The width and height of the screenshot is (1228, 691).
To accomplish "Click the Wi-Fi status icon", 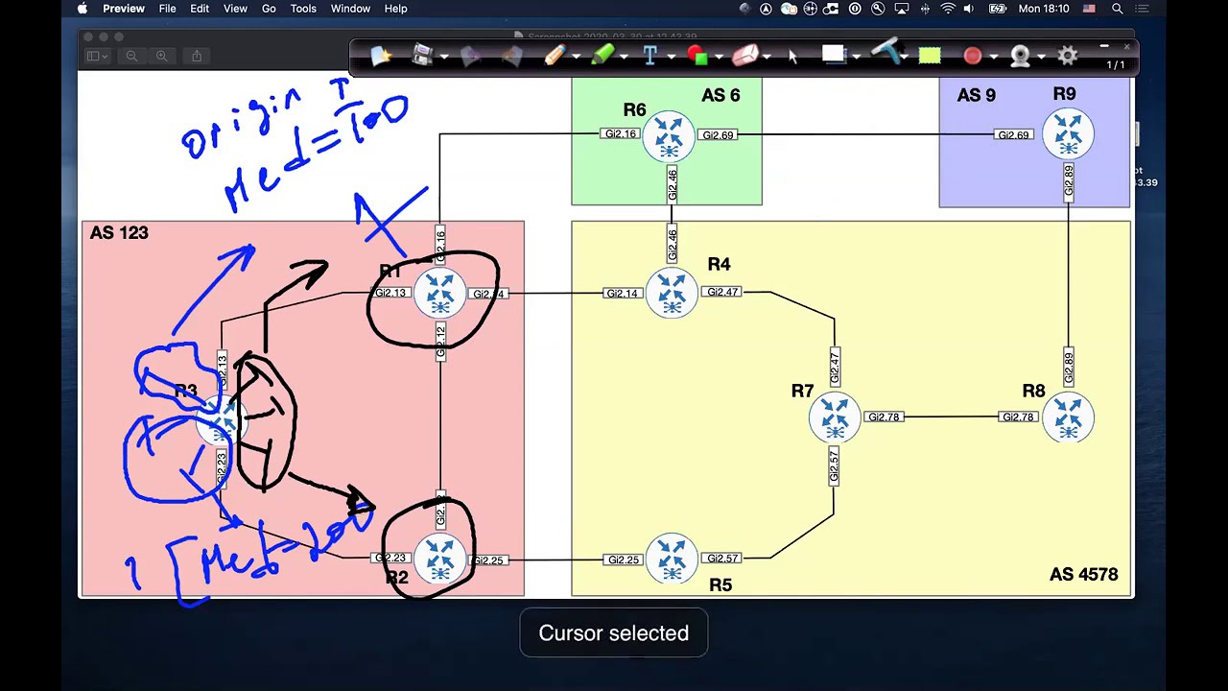I will [948, 9].
